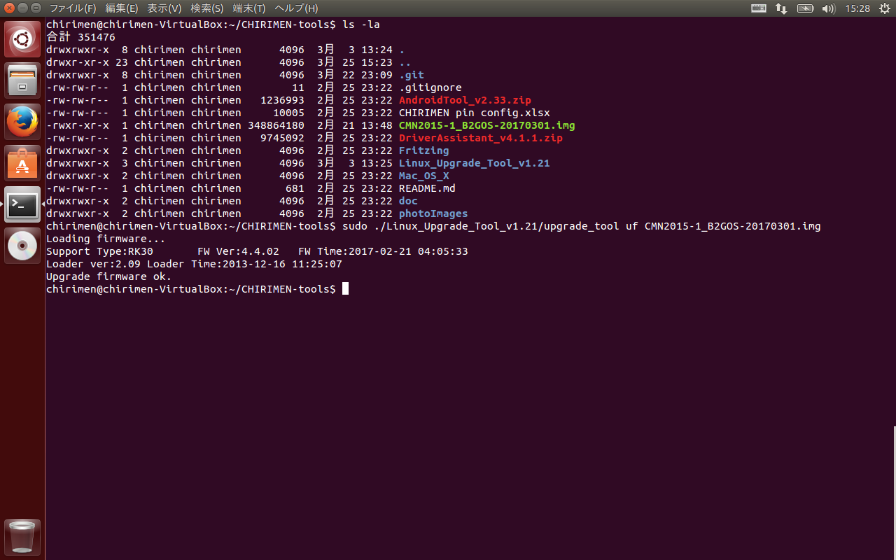Open the Ubuntu Dash search launcher
This screenshot has width=896, height=560.
click(x=22, y=39)
